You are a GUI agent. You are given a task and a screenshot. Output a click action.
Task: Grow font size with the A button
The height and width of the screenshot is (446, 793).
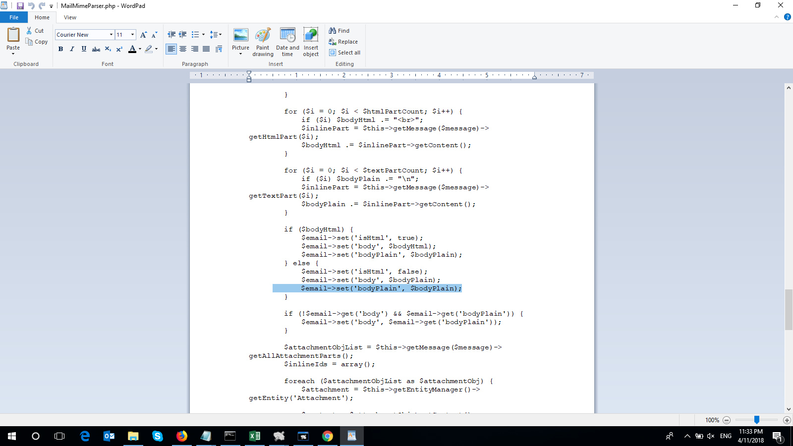[x=143, y=35]
